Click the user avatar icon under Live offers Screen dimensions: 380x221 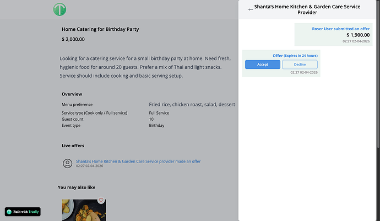coord(68,163)
